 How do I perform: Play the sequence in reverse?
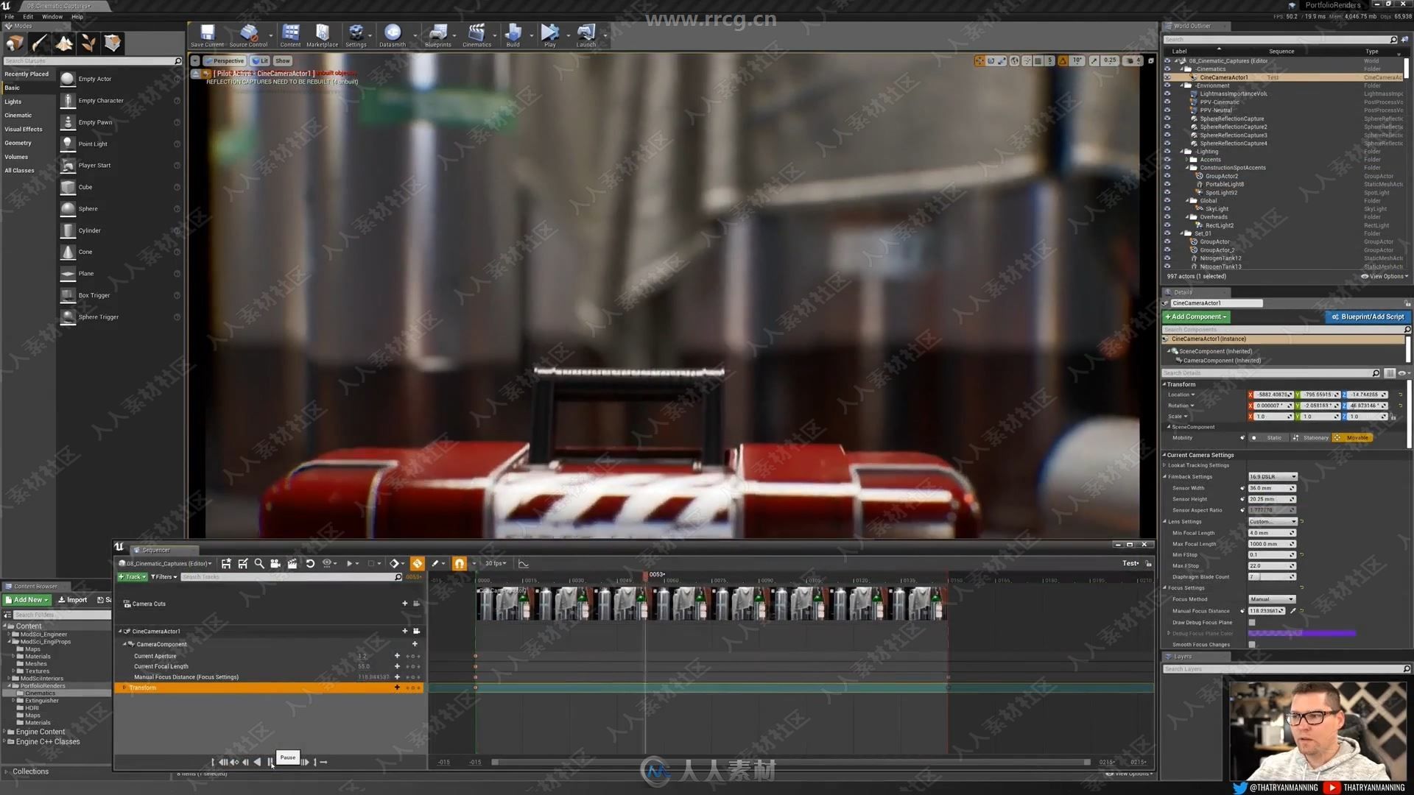coord(257,763)
